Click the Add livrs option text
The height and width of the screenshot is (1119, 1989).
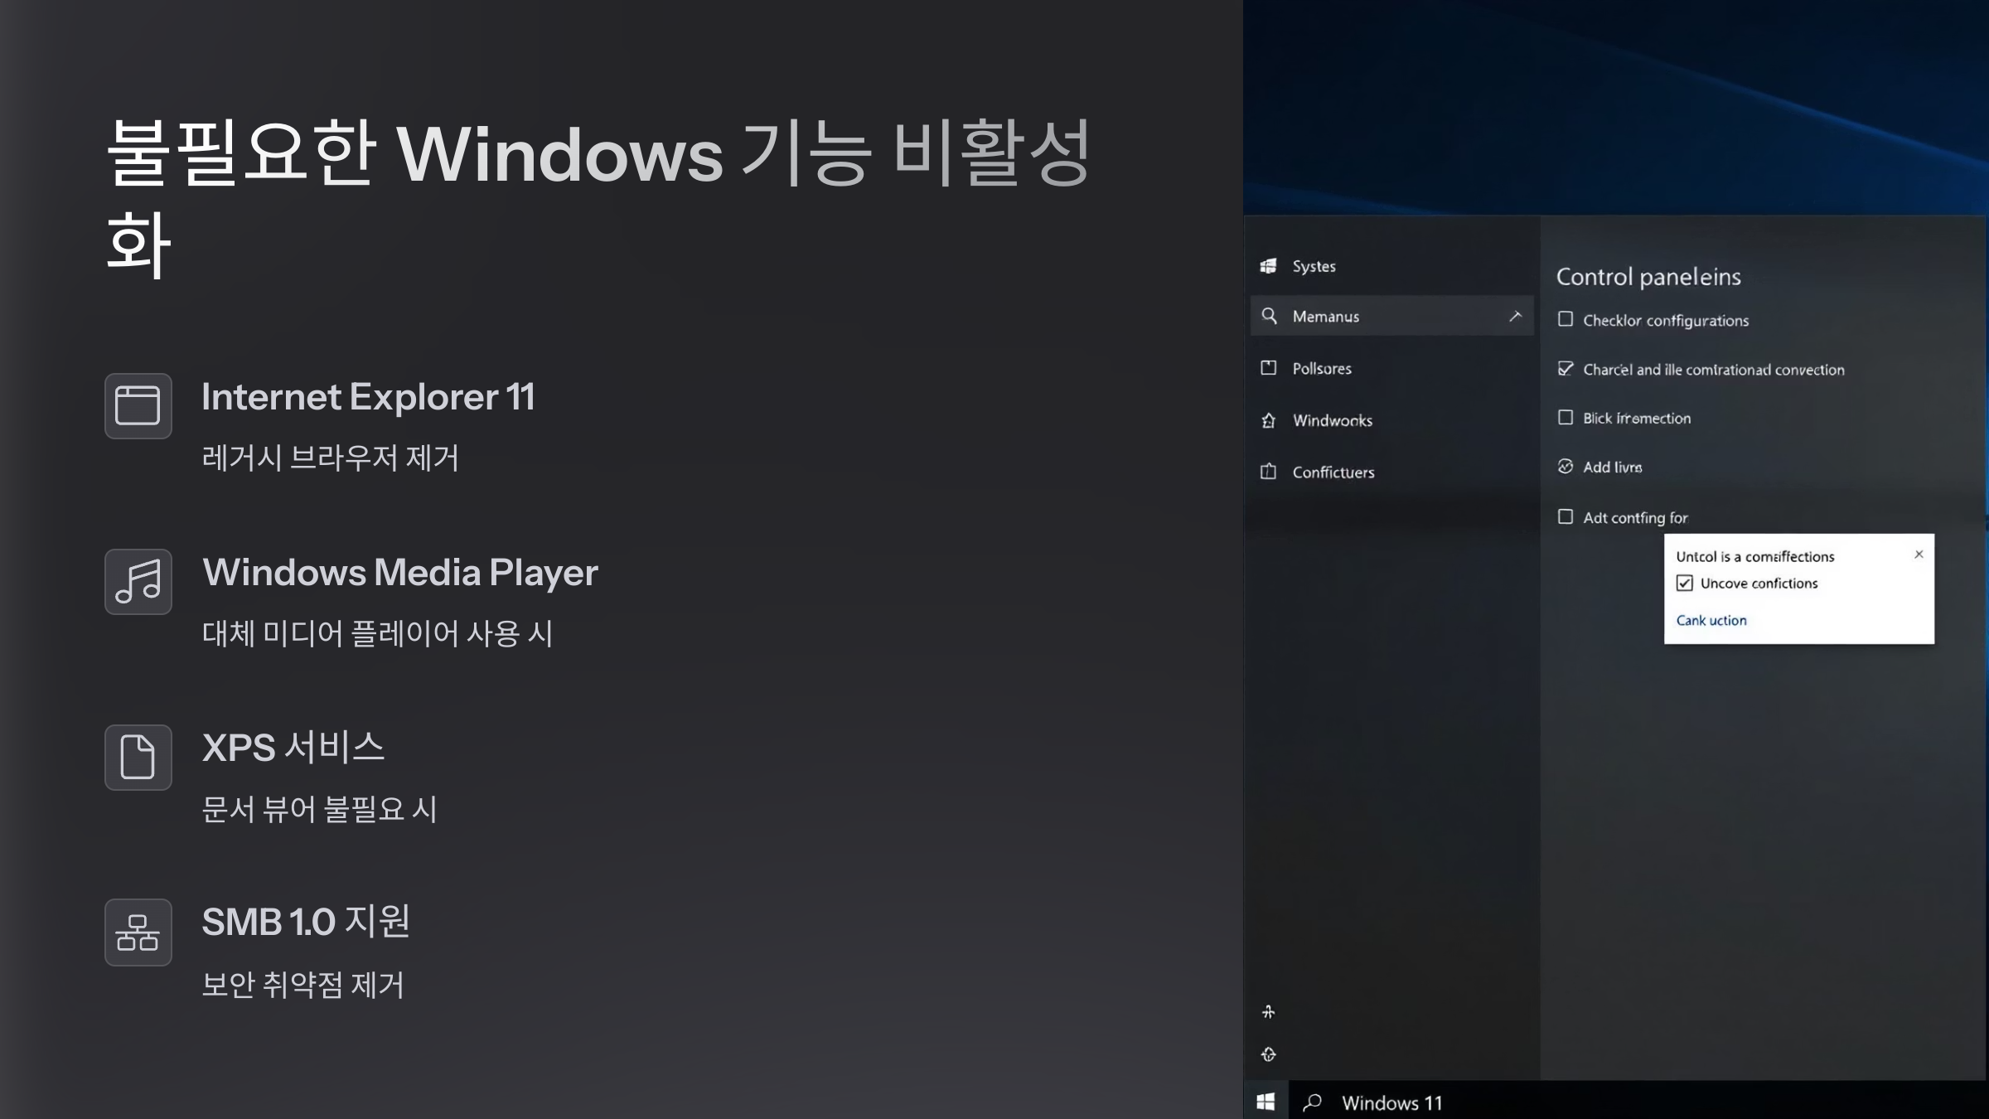click(x=1613, y=467)
